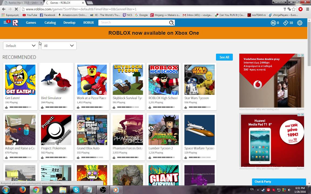
Task: Open Adopt and Raise a Cute Kid thumbnail
Action: point(20,130)
